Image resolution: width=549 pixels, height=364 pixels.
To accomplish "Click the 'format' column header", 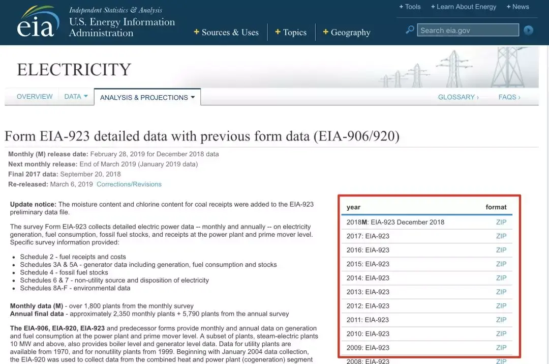I will [496, 207].
